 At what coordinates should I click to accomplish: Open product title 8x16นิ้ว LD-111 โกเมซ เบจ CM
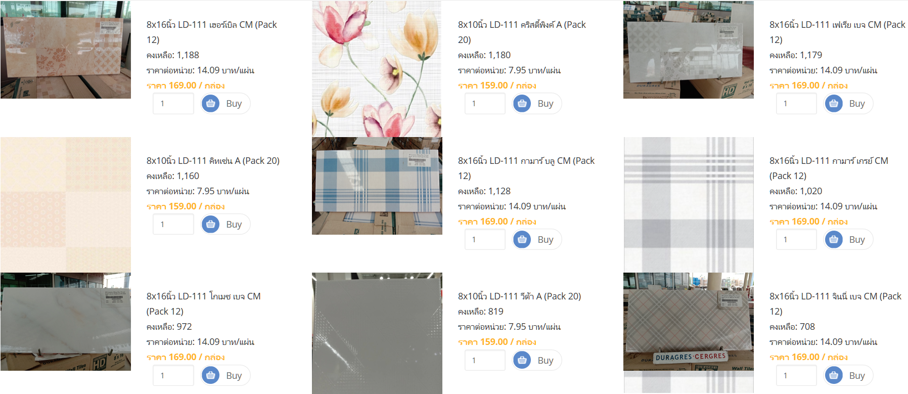(204, 303)
